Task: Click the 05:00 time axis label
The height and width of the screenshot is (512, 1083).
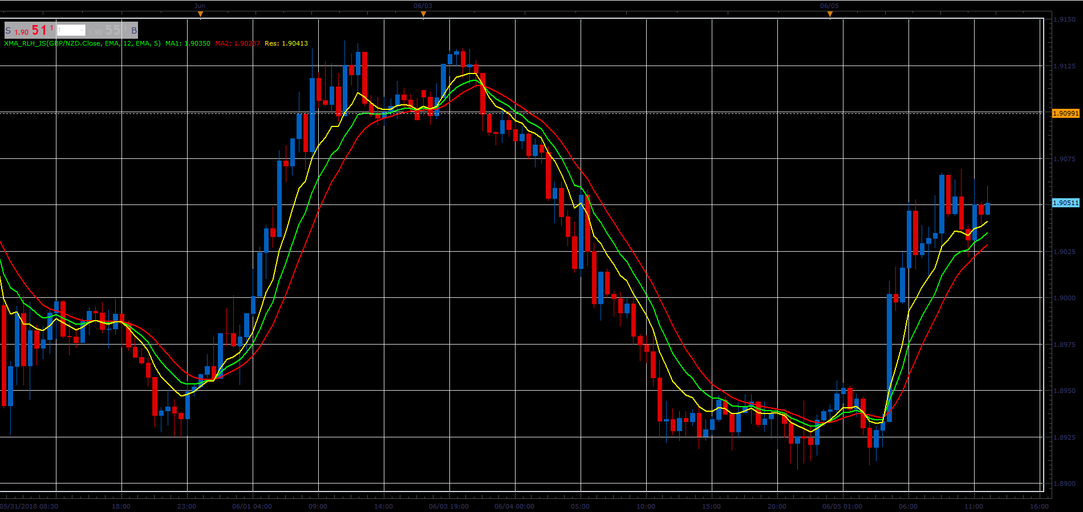Action: pos(580,506)
